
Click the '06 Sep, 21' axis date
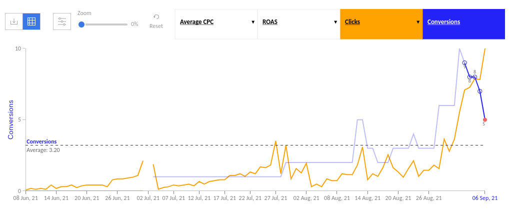pos(484,197)
